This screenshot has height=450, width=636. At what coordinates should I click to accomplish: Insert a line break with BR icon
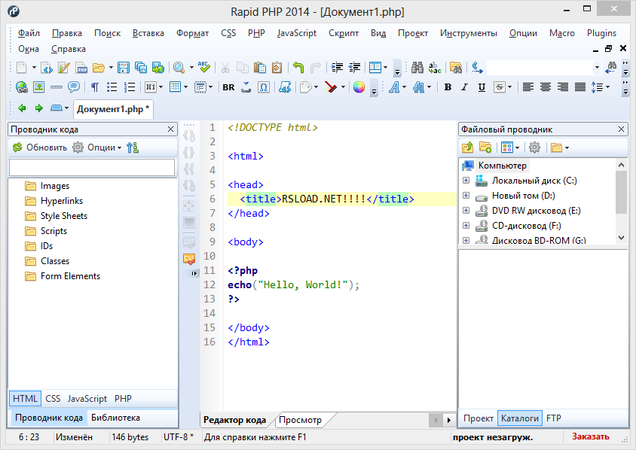[228, 87]
